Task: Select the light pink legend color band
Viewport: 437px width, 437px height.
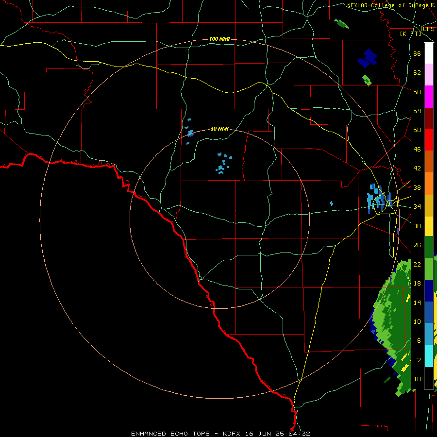Action: 429,75
